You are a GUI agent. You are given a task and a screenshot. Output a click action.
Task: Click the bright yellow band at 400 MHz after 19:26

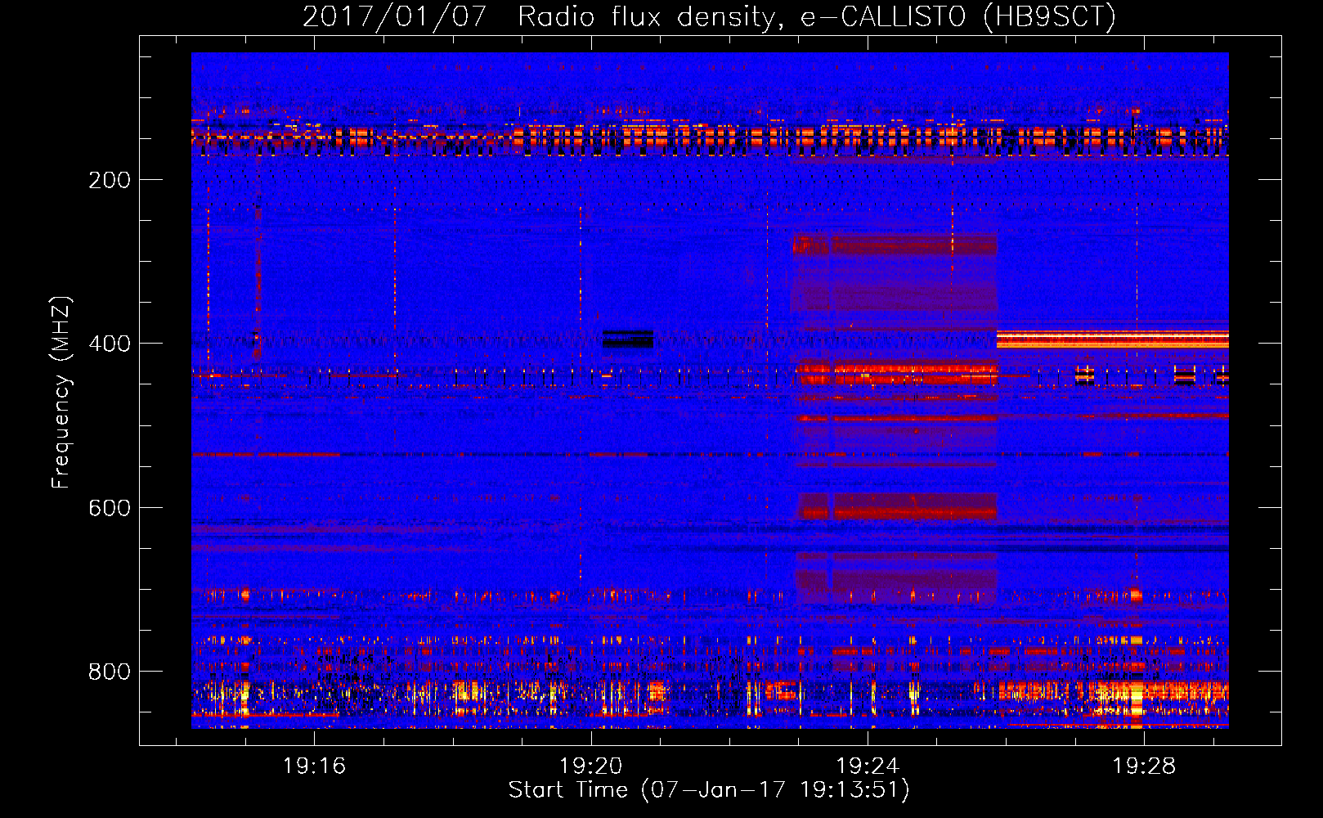tap(1113, 339)
